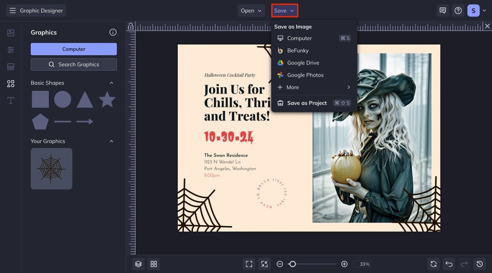Zoom in with the plus icon
The width and height of the screenshot is (492, 273).
(x=344, y=264)
